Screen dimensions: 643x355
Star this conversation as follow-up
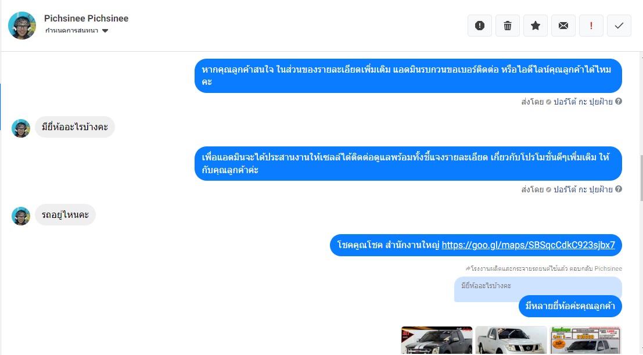pyautogui.click(x=535, y=26)
